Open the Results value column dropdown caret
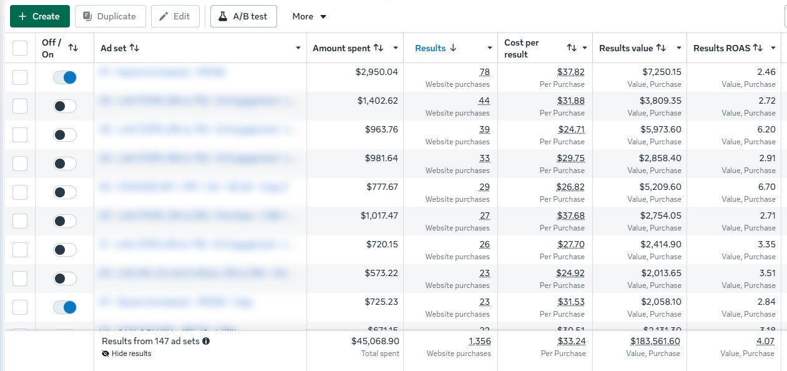The width and height of the screenshot is (787, 371). [678, 48]
